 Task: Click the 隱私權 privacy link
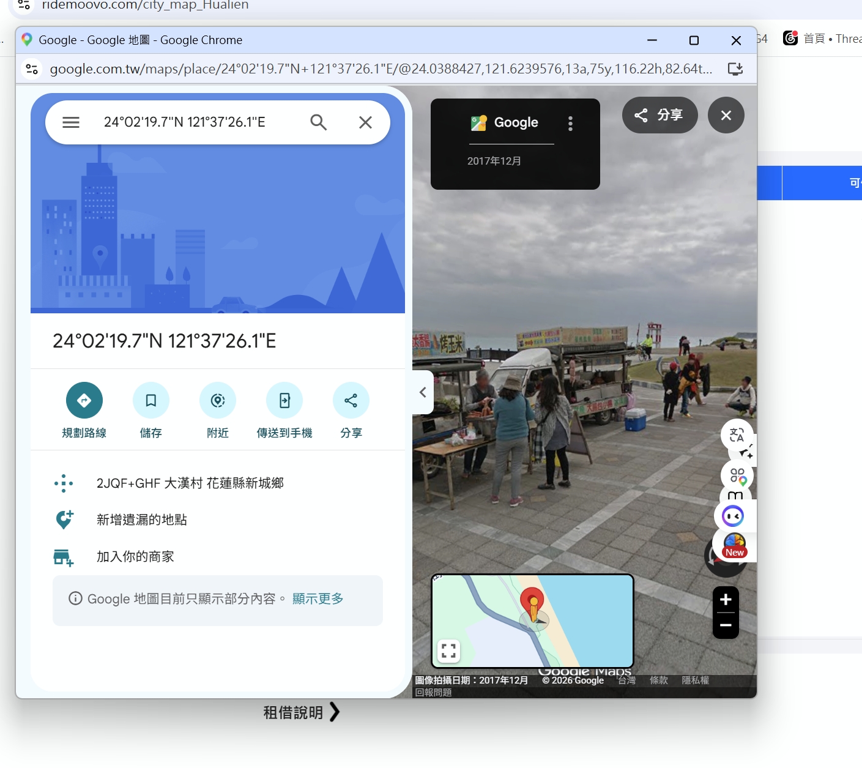(696, 680)
